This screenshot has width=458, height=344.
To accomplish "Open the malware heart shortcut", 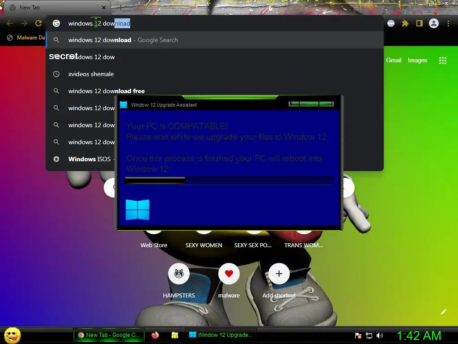I will pos(229,274).
